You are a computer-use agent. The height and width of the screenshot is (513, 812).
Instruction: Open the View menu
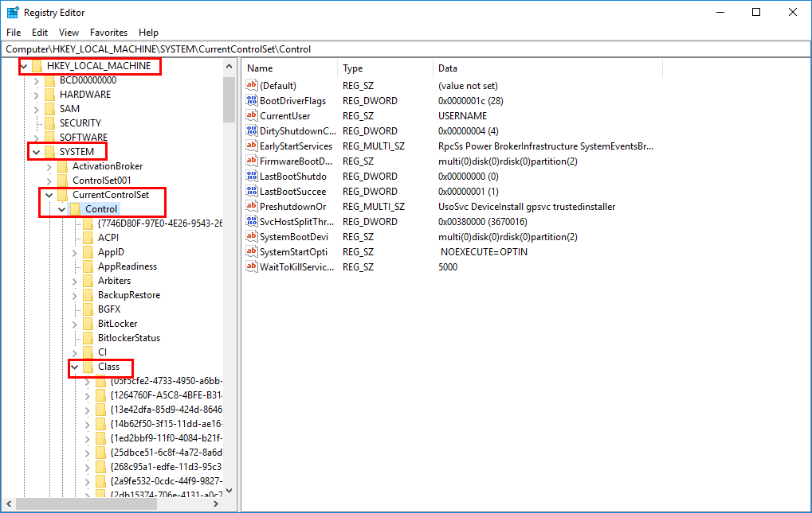coord(69,33)
